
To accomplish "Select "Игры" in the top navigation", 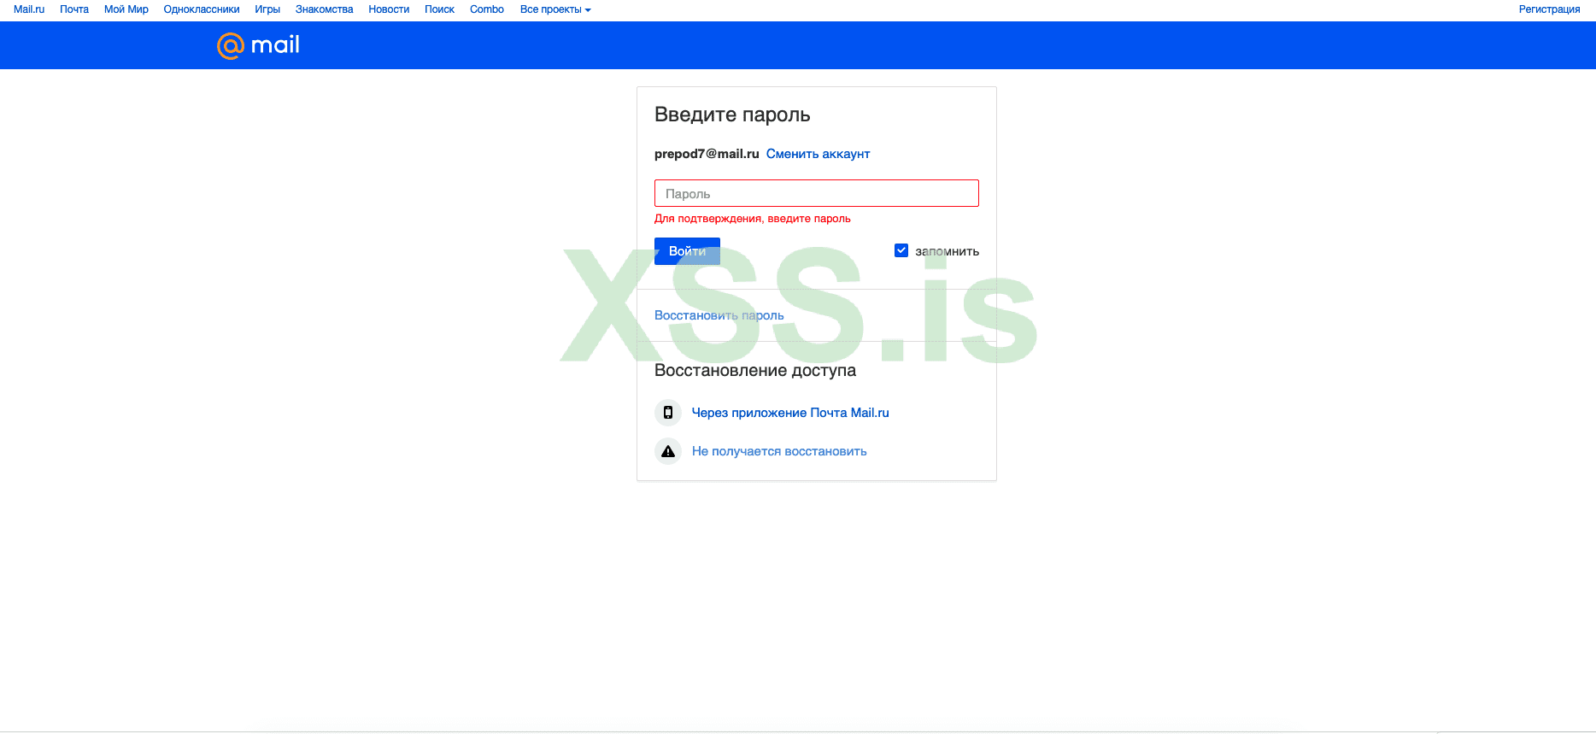I will point(267,9).
